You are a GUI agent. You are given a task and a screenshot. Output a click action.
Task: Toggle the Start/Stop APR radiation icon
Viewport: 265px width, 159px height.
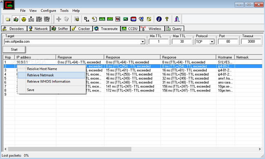pos(24,19)
